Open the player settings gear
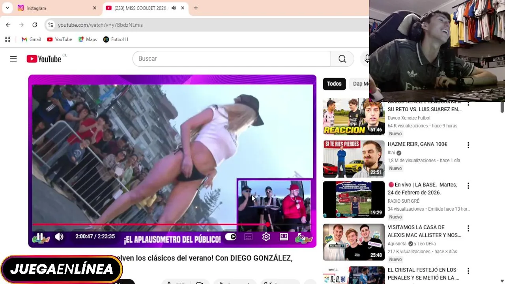The width and height of the screenshot is (505, 284). click(x=266, y=237)
